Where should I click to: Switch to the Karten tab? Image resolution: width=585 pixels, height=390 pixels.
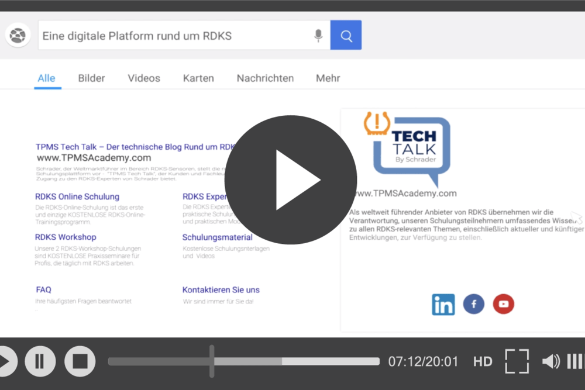tap(198, 78)
